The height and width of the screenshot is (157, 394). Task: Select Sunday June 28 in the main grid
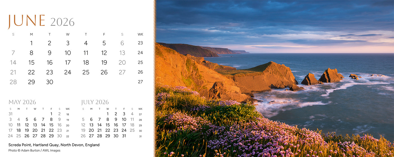click(13, 82)
